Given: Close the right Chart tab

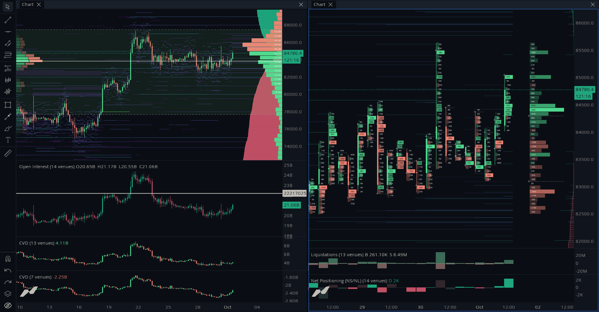Looking at the screenshot, I should tap(330, 4).
